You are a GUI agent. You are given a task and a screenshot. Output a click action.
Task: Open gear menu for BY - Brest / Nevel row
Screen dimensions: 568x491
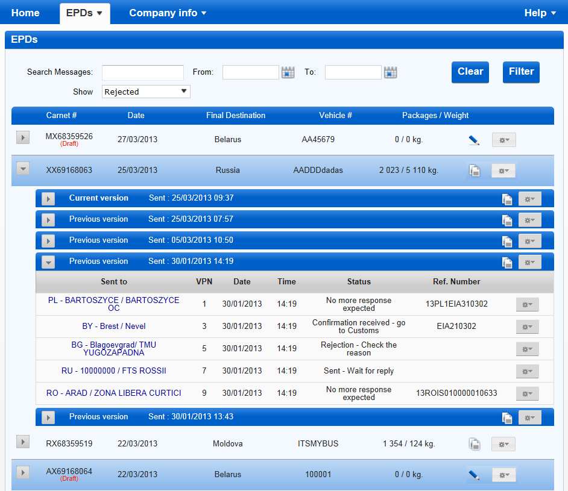click(528, 327)
